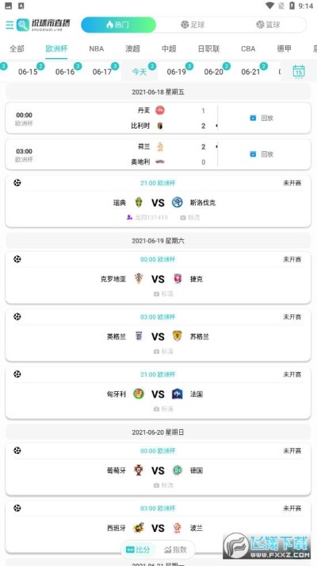Open the Hungary vs France match card

(x=158, y=393)
